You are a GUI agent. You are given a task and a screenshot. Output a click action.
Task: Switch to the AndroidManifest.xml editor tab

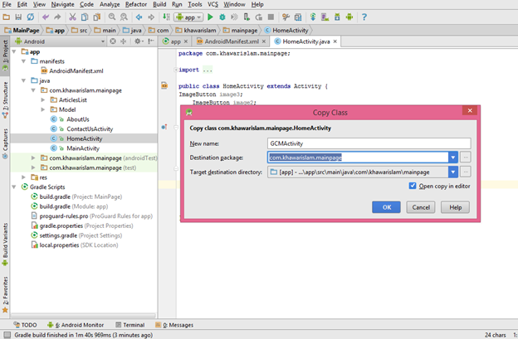232,41
